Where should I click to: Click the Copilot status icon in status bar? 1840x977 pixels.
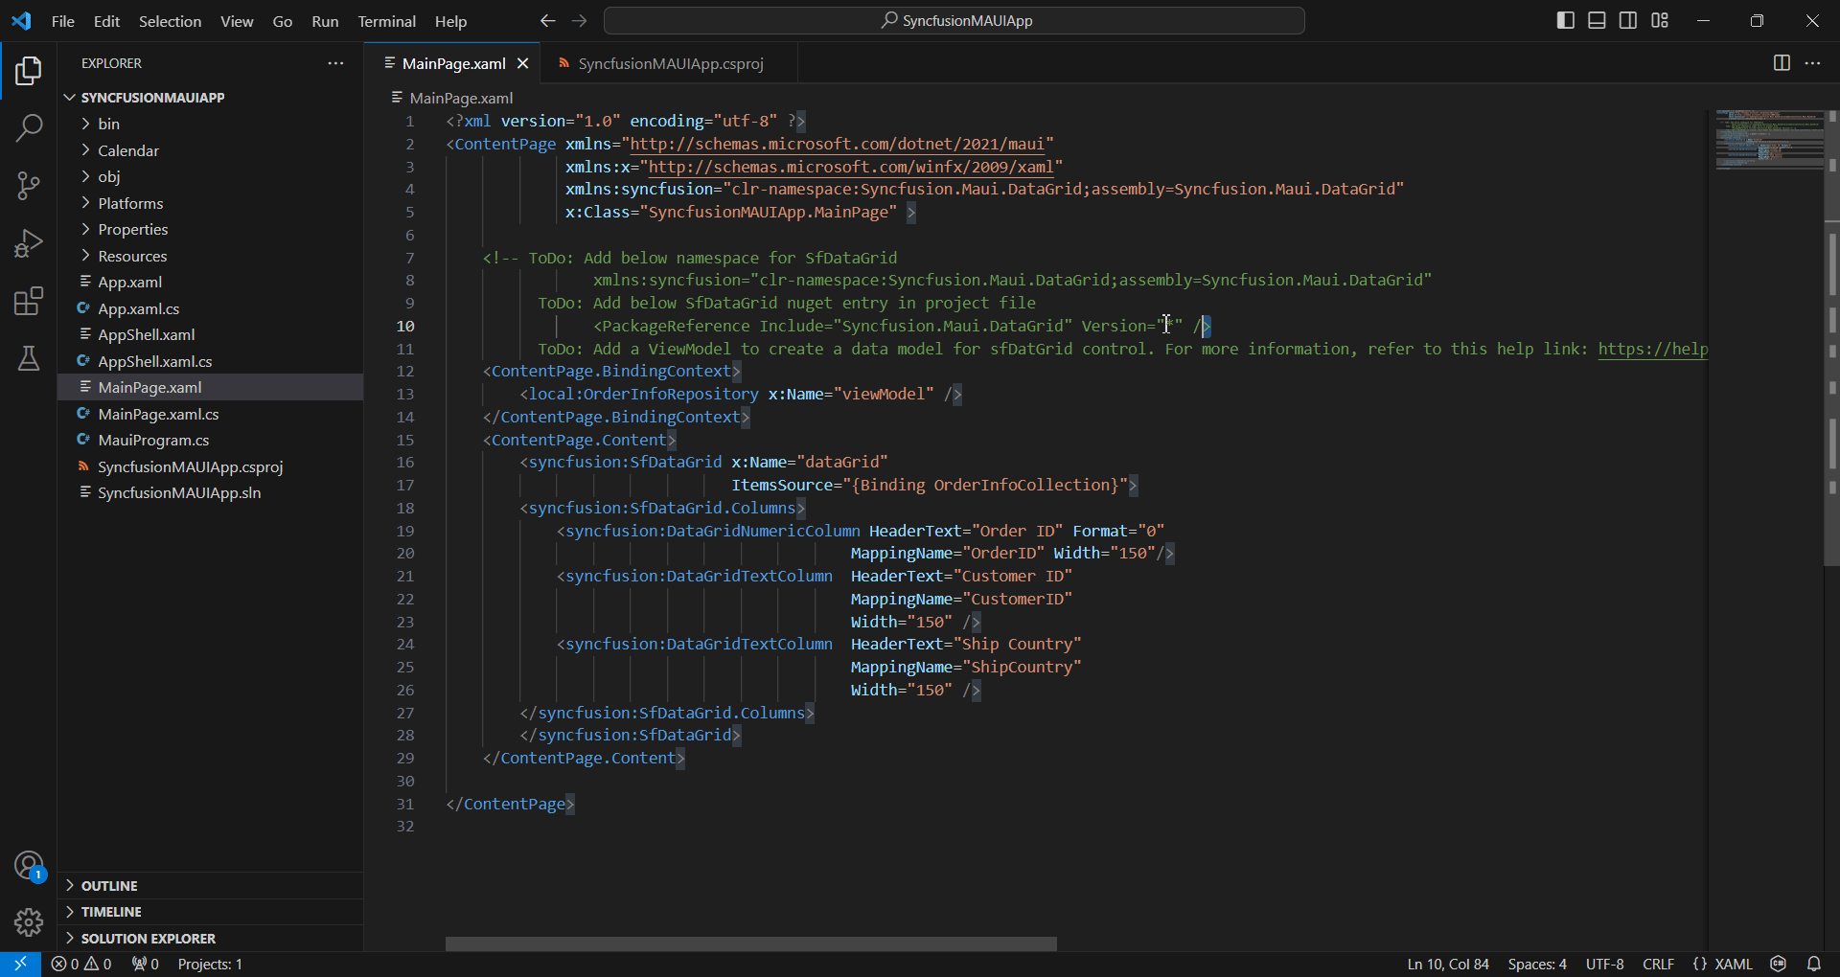[1779, 965]
